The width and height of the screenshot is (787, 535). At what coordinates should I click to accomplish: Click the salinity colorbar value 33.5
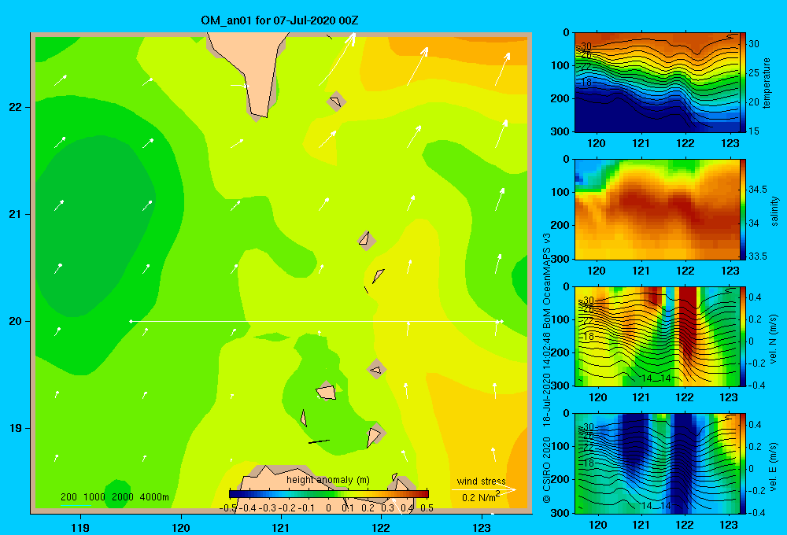[x=757, y=256]
